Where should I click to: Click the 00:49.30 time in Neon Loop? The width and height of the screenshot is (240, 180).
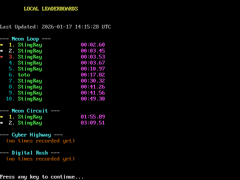point(93,99)
